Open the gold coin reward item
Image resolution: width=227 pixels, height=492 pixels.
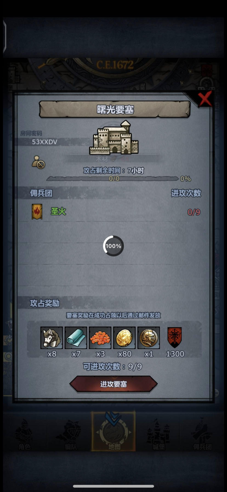tap(124, 338)
